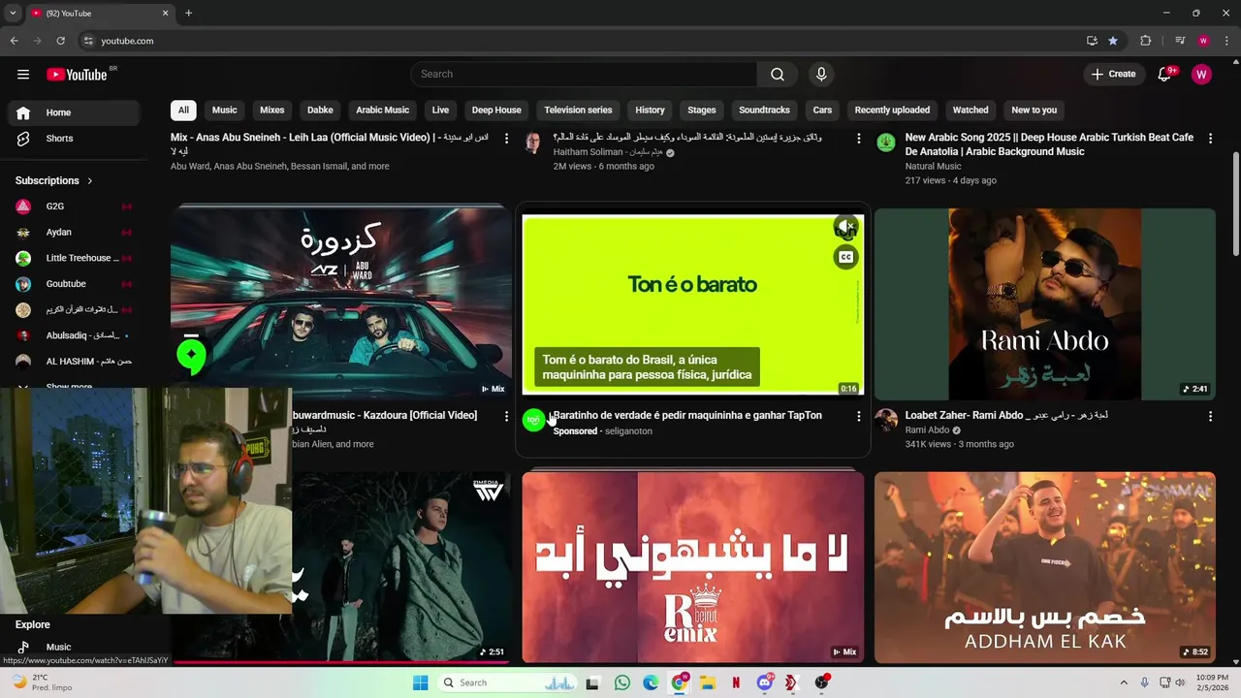Screen dimensions: 1241x698
Task: Open Chrome three-dot menu
Action: pos(1225,41)
